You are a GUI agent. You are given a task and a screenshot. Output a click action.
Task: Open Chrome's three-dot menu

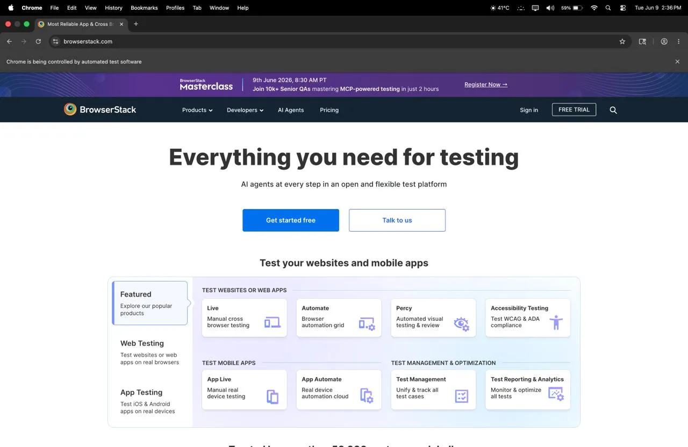pos(678,41)
